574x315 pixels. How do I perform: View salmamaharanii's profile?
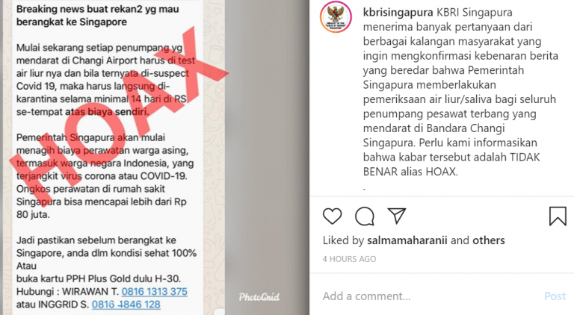click(407, 240)
